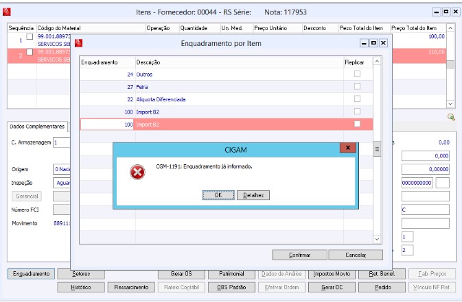
Task: Click the magnifier search icon in Itens window
Action: [451, 116]
